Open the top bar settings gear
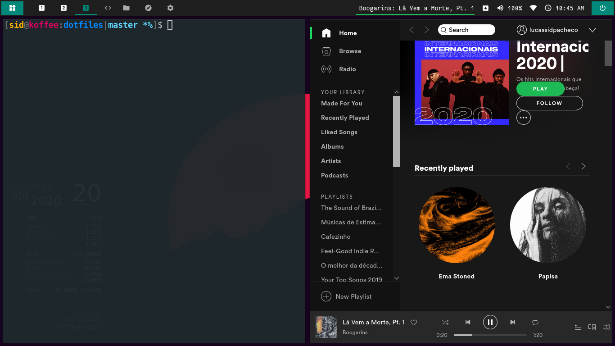Viewport: 615px width, 346px height. click(x=170, y=8)
